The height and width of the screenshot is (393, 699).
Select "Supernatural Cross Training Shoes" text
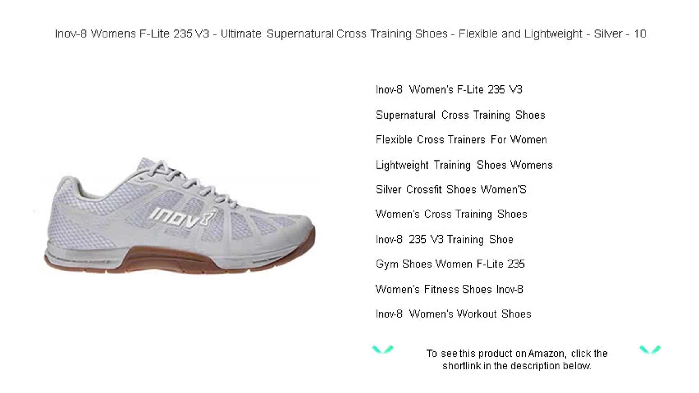tap(460, 115)
